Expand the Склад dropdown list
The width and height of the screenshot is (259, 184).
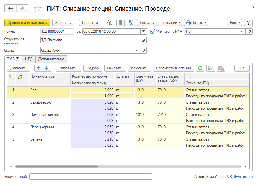136,50
